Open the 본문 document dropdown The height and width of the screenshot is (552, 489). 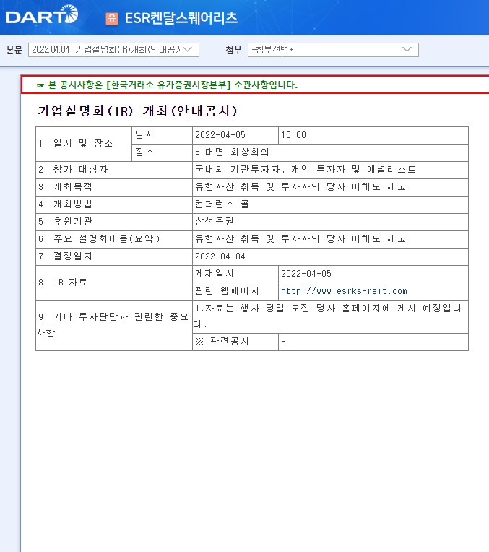(x=113, y=50)
